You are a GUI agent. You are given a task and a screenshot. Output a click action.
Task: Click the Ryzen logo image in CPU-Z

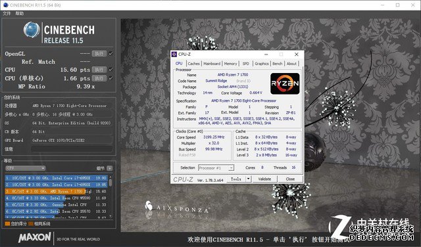[x=285, y=83]
